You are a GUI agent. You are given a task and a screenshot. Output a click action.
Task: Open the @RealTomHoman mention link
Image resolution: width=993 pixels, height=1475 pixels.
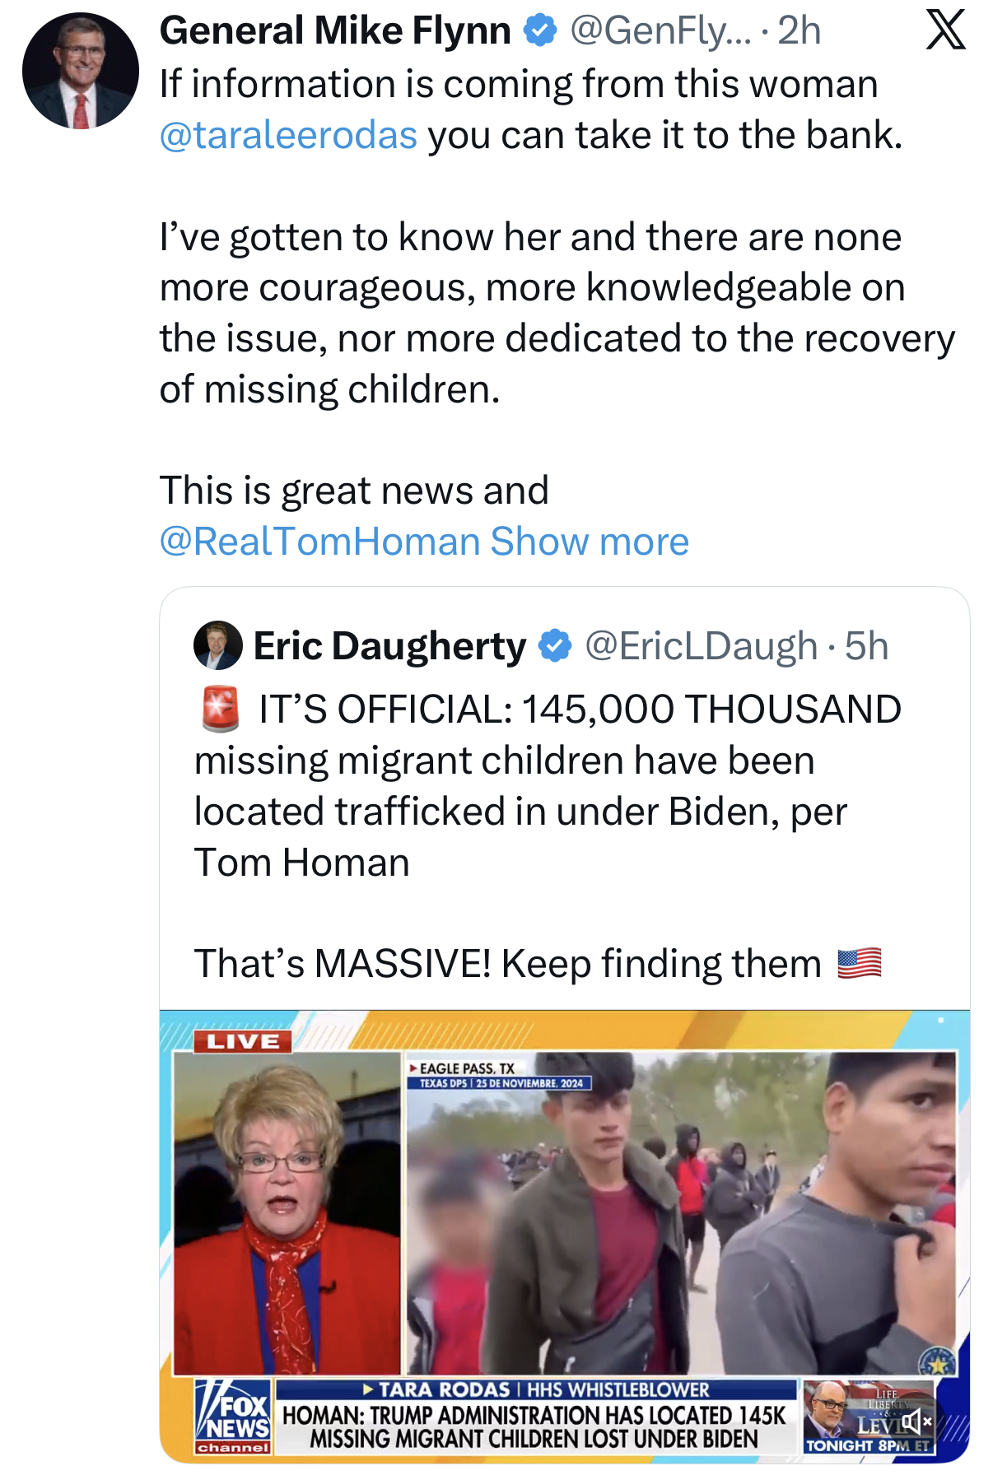pyautogui.click(x=319, y=542)
